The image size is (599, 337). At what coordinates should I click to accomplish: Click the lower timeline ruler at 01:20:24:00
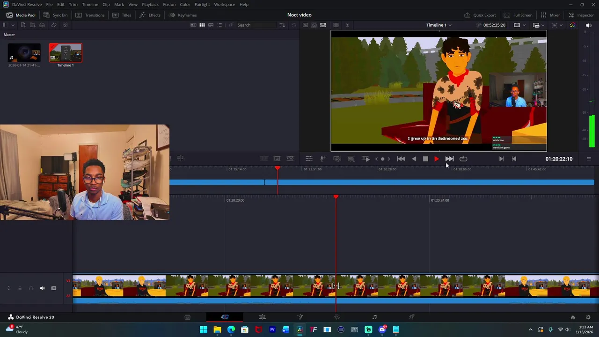[x=439, y=200]
